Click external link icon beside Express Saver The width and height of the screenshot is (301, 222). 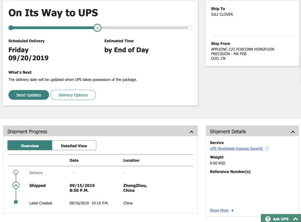coord(267,149)
